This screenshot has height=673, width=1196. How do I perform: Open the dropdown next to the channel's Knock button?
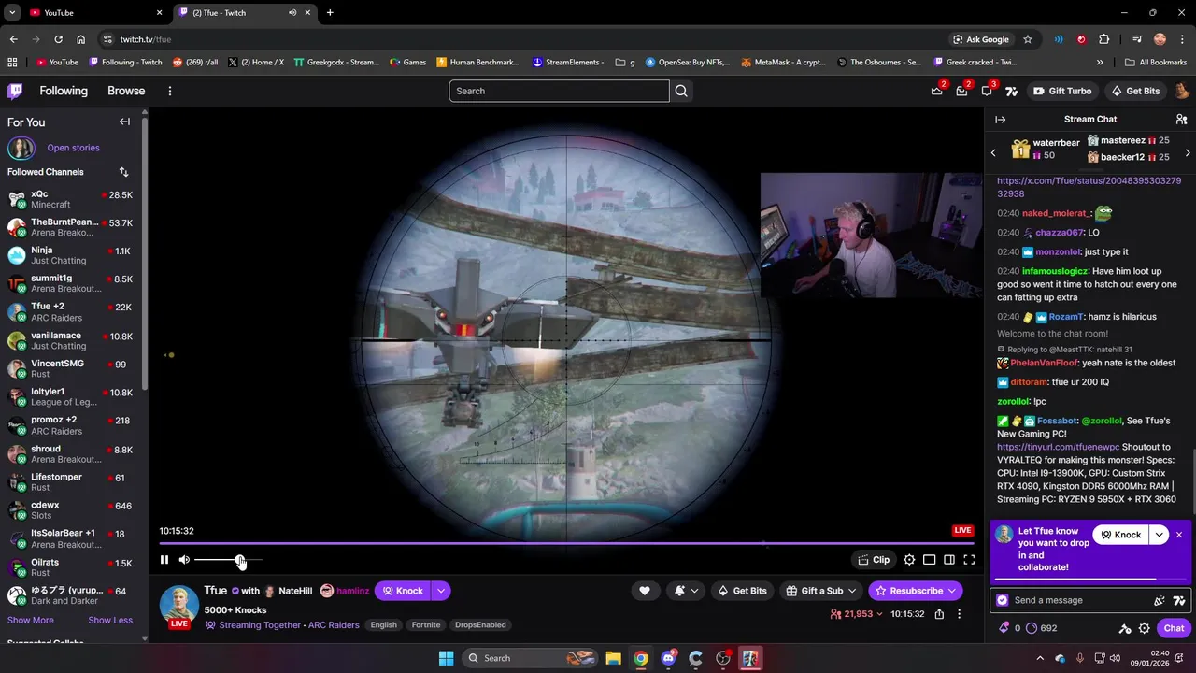pyautogui.click(x=440, y=591)
